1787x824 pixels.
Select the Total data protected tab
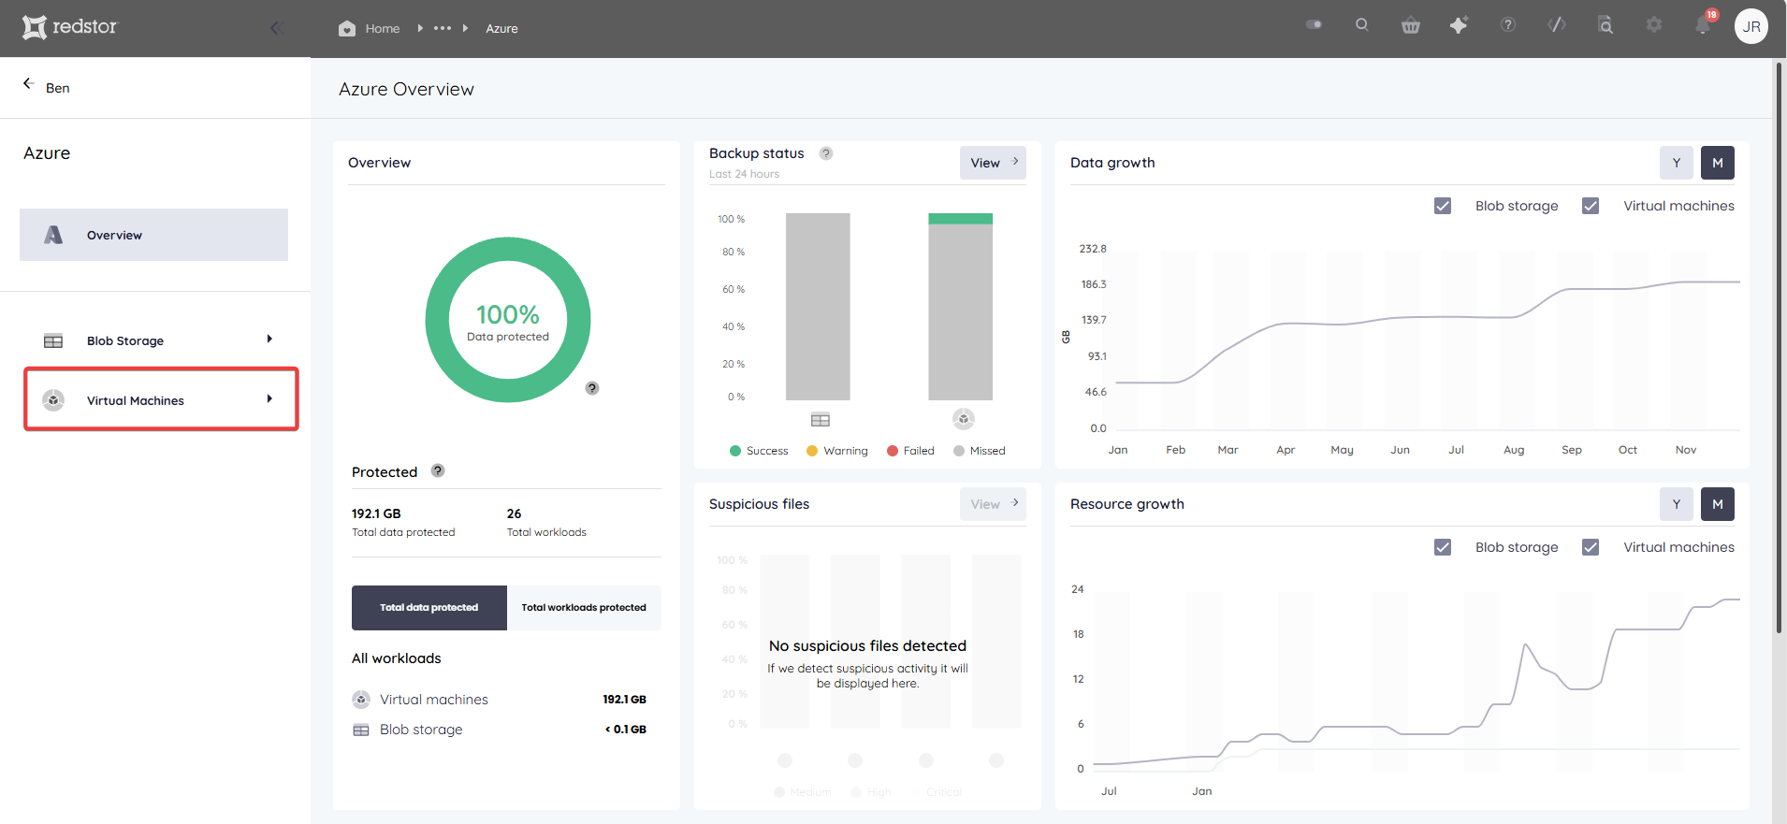click(x=429, y=608)
